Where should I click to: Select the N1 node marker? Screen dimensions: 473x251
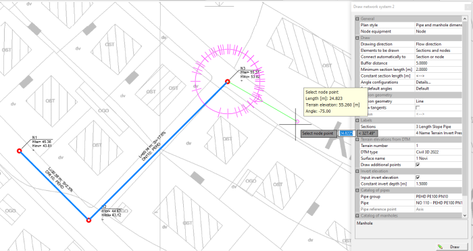[x=20, y=150]
